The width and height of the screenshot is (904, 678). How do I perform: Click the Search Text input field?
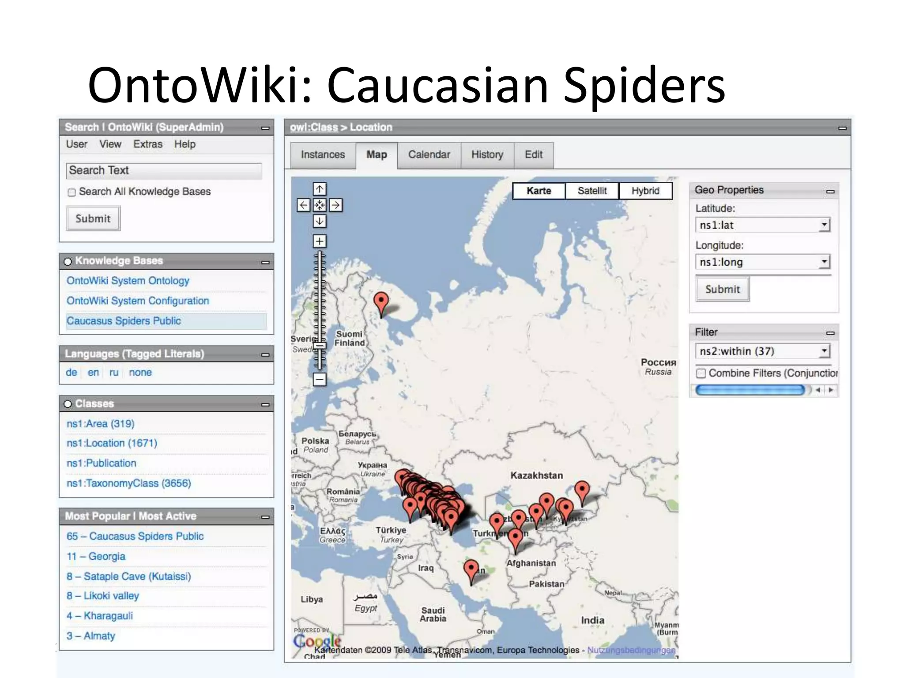(164, 171)
